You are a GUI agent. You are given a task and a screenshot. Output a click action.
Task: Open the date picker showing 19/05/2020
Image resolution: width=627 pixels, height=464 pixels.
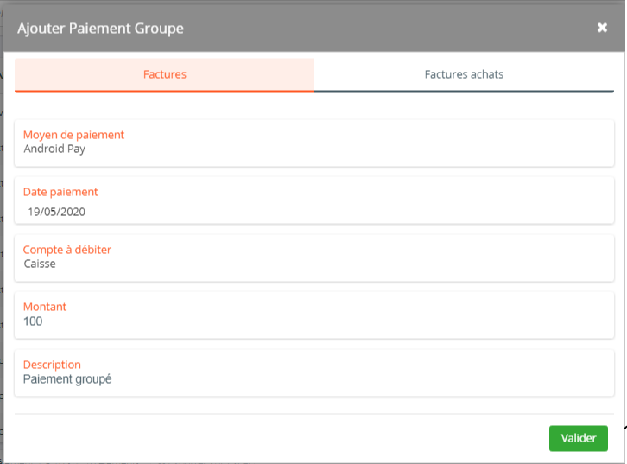click(x=56, y=212)
